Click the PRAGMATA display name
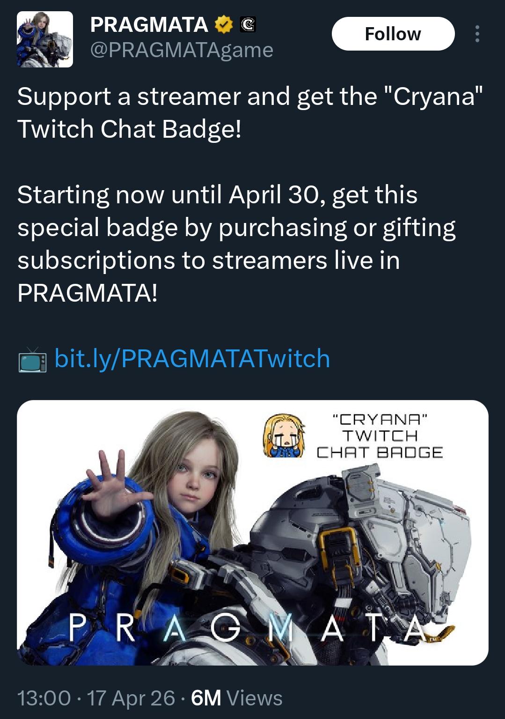This screenshot has height=719, width=505. click(149, 25)
